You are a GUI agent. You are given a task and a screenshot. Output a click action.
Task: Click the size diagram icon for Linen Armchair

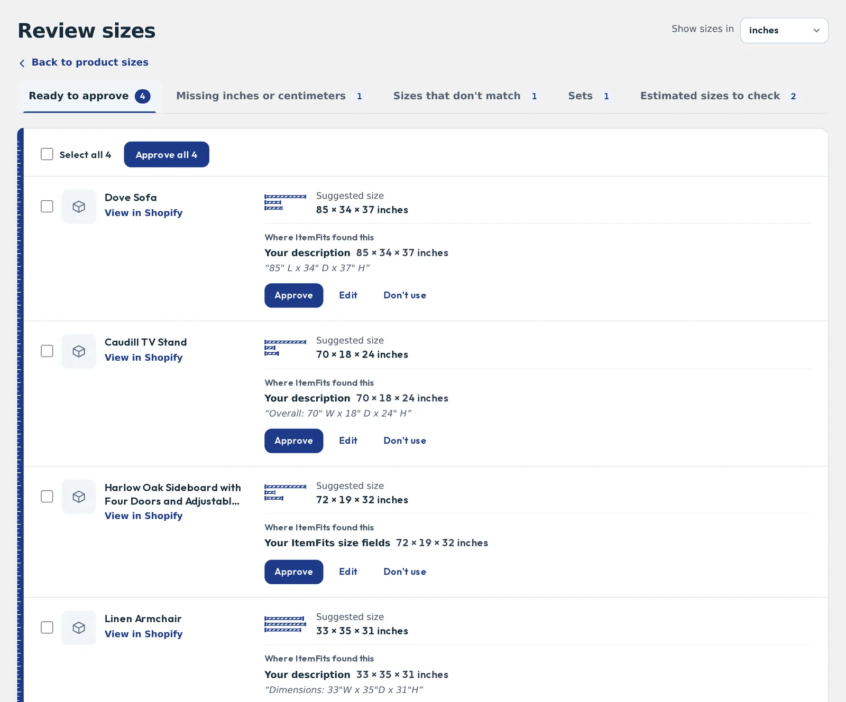tap(285, 624)
